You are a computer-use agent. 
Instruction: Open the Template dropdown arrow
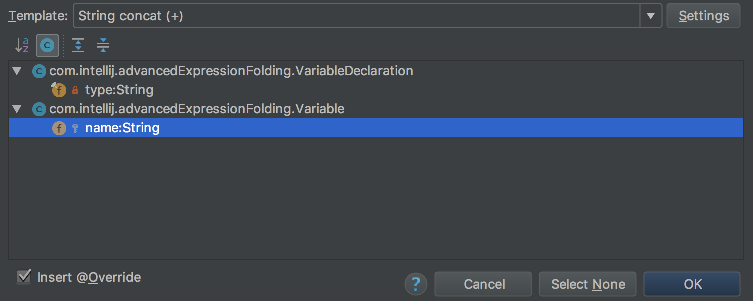pyautogui.click(x=651, y=16)
